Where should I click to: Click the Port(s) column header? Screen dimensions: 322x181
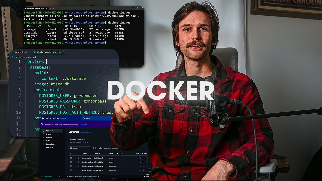[119, 153]
